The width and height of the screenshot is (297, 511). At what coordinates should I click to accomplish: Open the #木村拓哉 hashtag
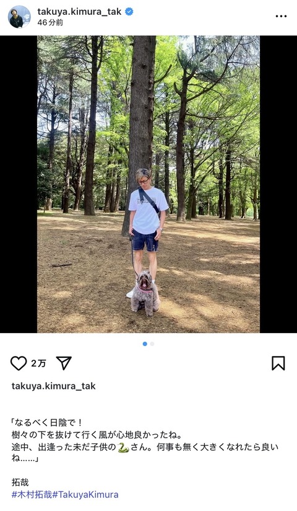pos(32,494)
